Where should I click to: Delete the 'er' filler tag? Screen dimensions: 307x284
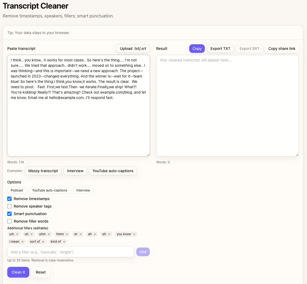(x=81, y=234)
